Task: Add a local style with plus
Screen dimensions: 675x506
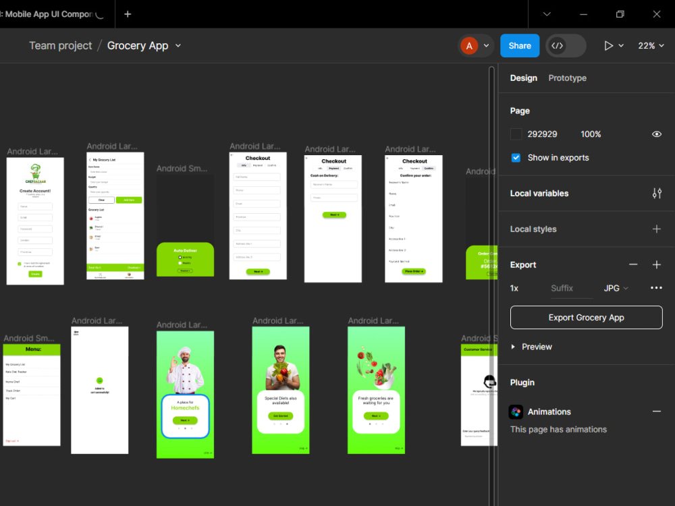Action: pyautogui.click(x=657, y=229)
